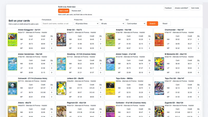Open the Alolan Exeggutor card thumbnail

(12, 40)
